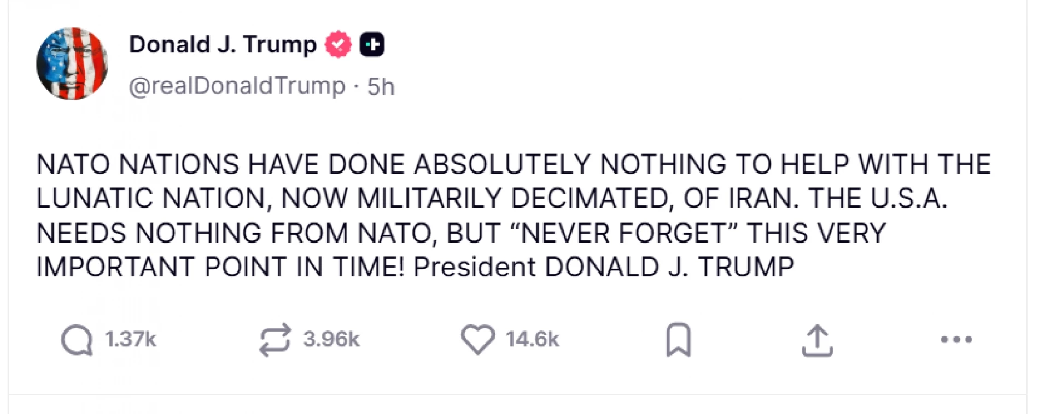Click the 3.96k repost count
1050x414 pixels.
[x=331, y=340]
